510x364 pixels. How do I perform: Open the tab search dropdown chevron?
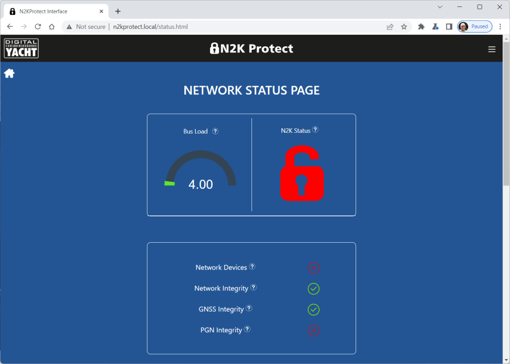[x=440, y=7]
